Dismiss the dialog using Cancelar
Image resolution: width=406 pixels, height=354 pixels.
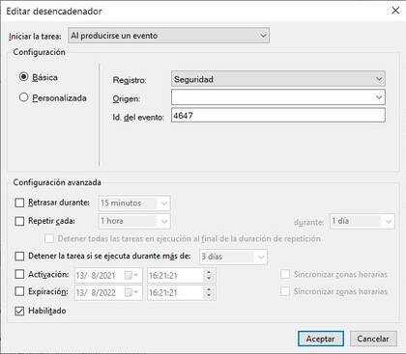[x=373, y=339]
